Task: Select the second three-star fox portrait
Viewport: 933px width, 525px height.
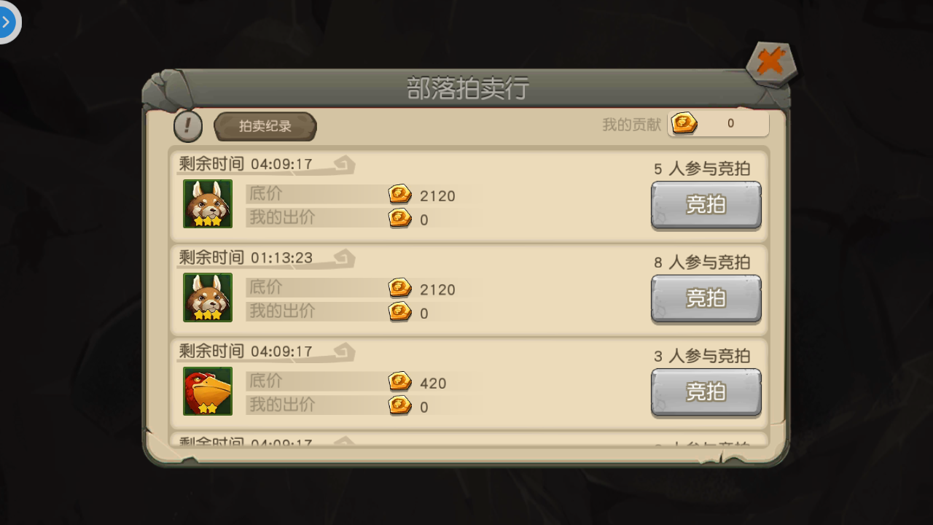Action: click(x=208, y=297)
